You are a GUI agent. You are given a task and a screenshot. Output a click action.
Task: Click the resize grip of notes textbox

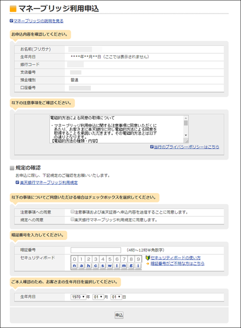[187, 141]
